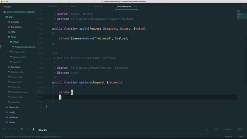Click the Find button

coord(216,129)
